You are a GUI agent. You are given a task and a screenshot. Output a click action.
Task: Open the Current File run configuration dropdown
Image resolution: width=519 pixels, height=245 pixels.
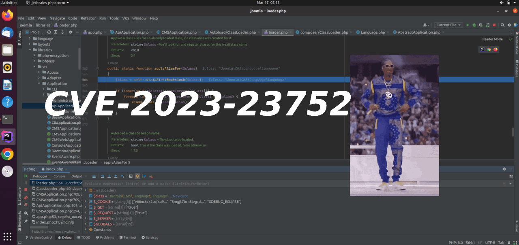click(448, 25)
